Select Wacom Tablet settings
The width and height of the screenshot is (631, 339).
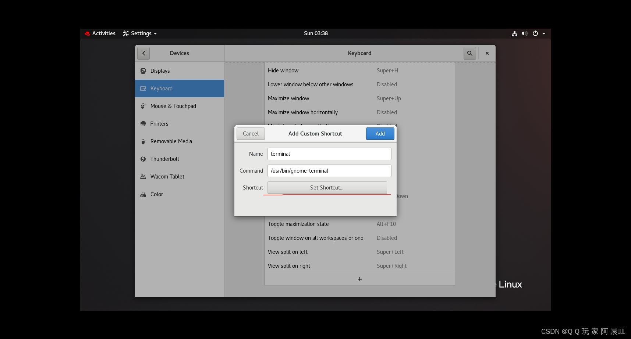pyautogui.click(x=167, y=177)
